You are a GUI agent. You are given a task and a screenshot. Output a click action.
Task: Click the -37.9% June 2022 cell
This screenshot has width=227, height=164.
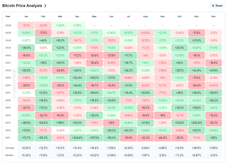(x=111, y=55)
